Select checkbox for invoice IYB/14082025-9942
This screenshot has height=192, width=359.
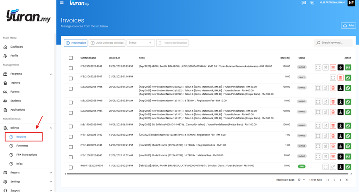click(x=71, y=136)
